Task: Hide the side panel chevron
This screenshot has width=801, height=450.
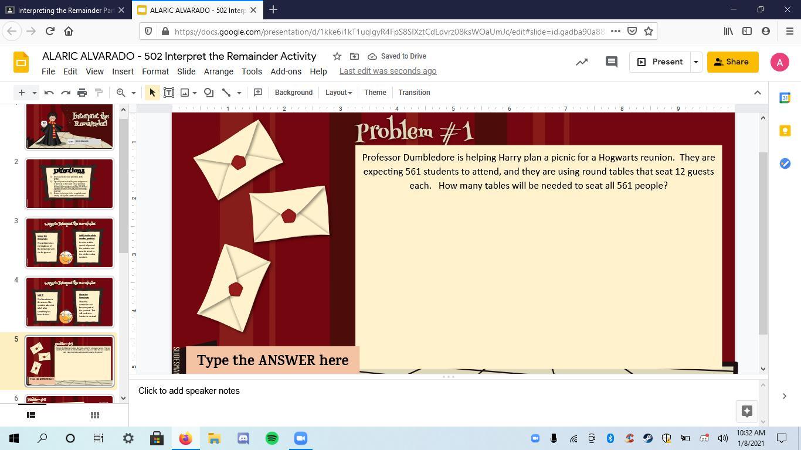Action: [x=785, y=396]
